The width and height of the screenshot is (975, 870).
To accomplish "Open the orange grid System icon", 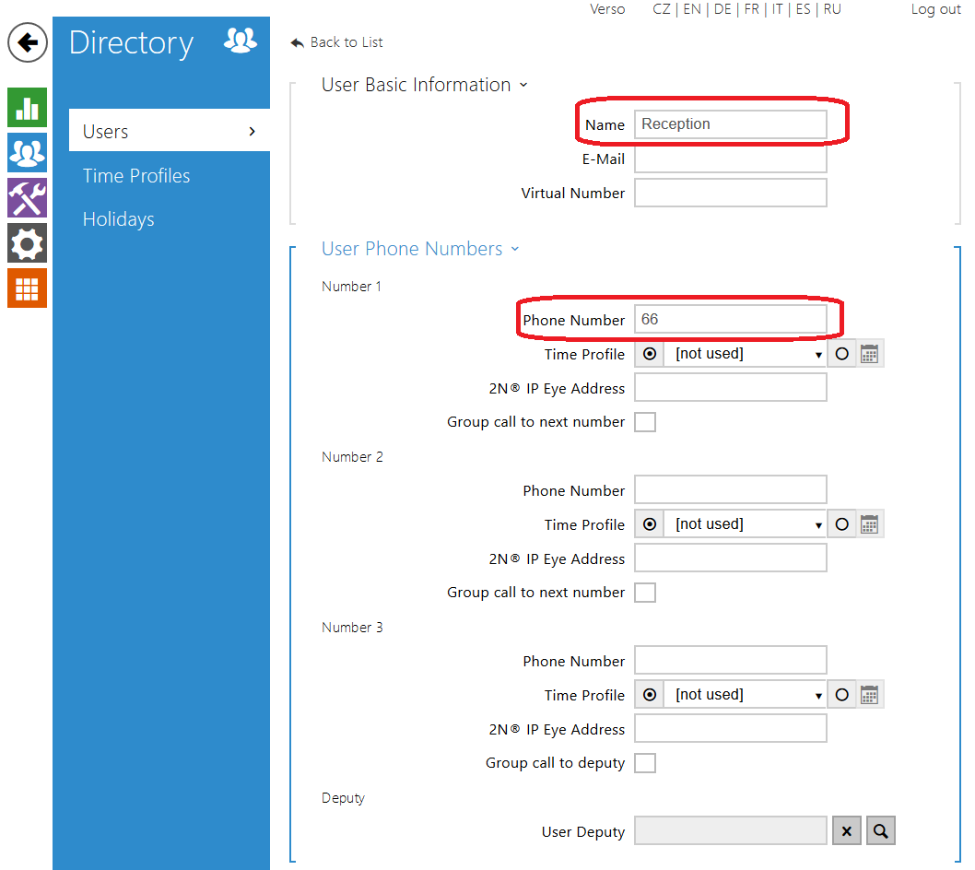I will (x=27, y=288).
